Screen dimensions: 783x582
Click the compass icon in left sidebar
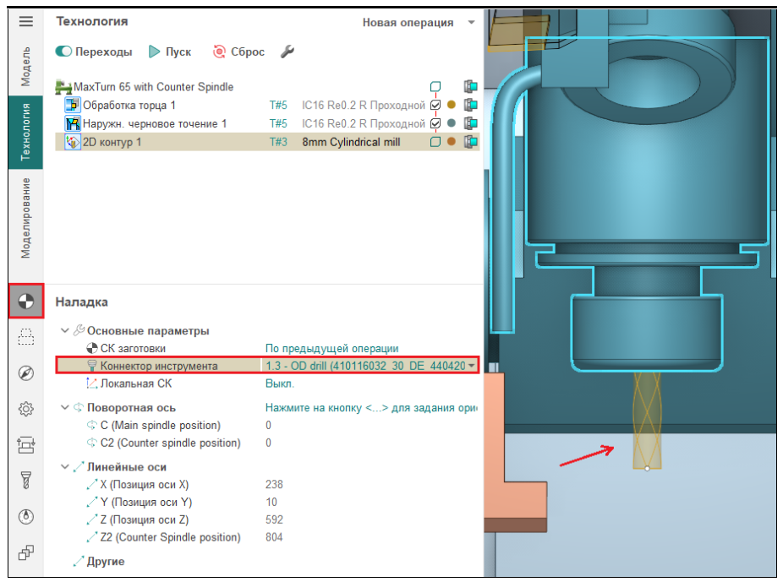[x=26, y=373]
